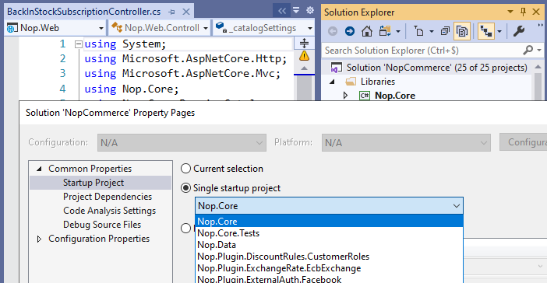Switch between solutions and folder views icon

point(385,31)
